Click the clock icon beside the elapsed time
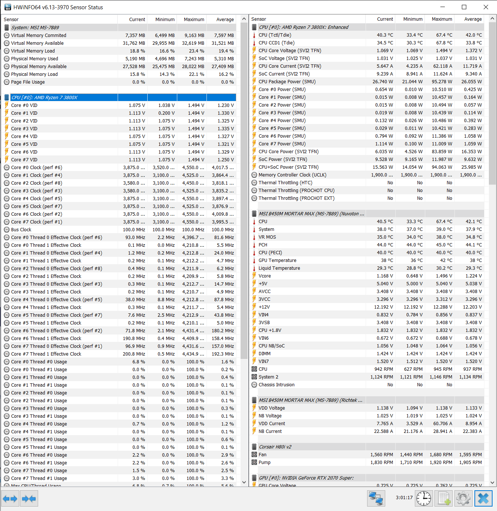Screen dimensions: 497x511 [424, 498]
